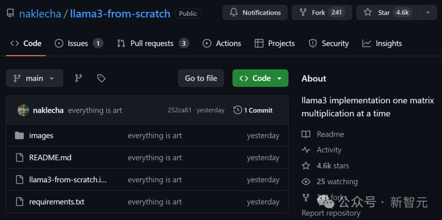Image resolution: width=442 pixels, height=220 pixels.
Task: View branches via the branch icon
Action: [78, 78]
